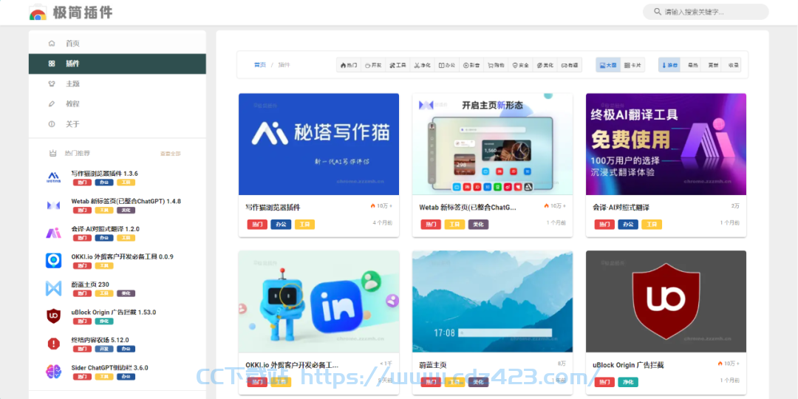798x399 pixels.
Task: Open the OKKI.io robot card thumbnail
Action: pyautogui.click(x=318, y=301)
